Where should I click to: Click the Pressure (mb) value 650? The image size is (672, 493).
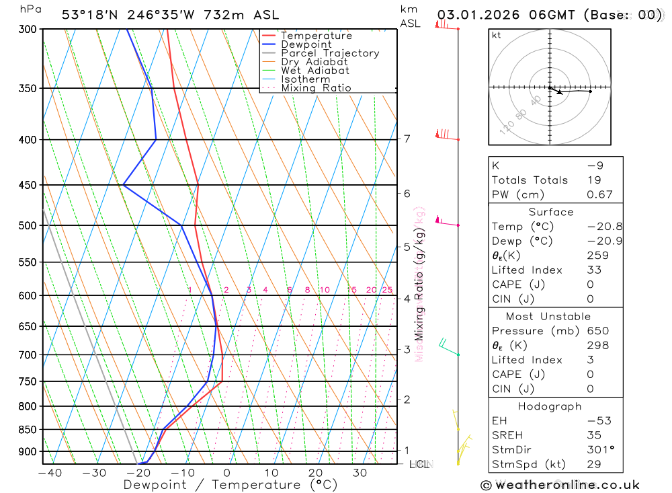coord(598,331)
